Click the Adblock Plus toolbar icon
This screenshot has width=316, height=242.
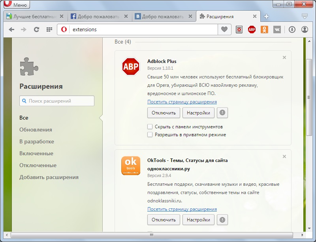tap(252, 29)
